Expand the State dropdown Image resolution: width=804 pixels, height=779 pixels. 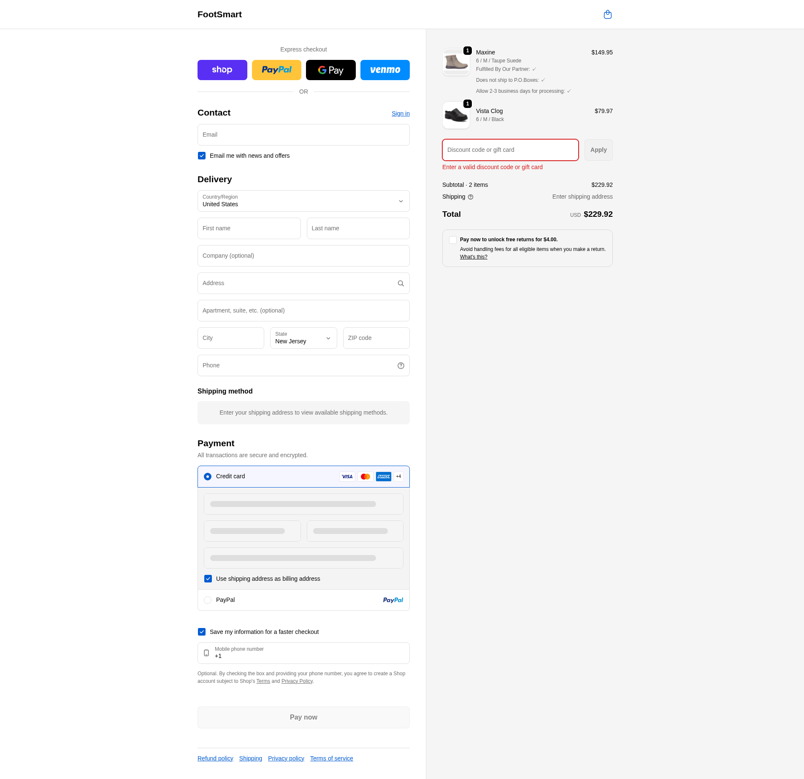(303, 338)
